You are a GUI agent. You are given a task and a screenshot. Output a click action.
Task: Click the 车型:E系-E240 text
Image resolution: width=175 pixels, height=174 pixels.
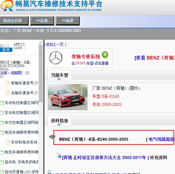click(106, 96)
